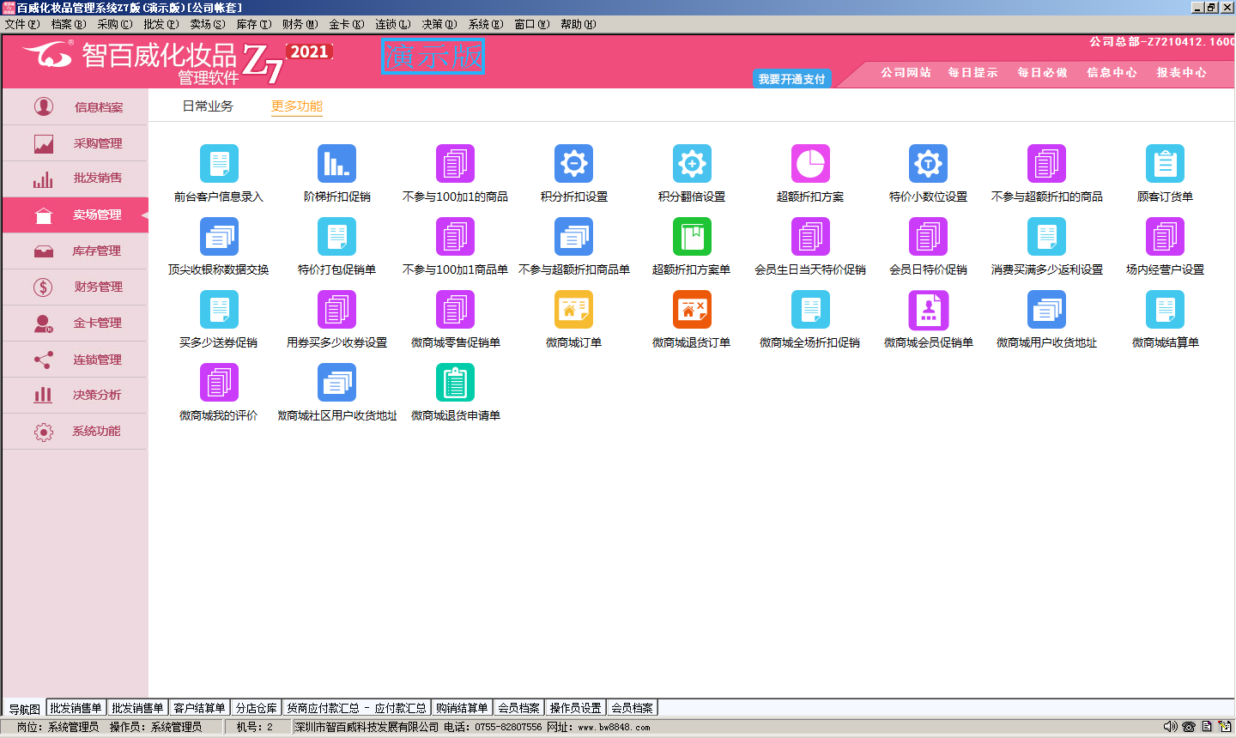Image resolution: width=1236 pixels, height=738 pixels.
Task: Switch to 更多功能 tab
Action: pyautogui.click(x=297, y=106)
